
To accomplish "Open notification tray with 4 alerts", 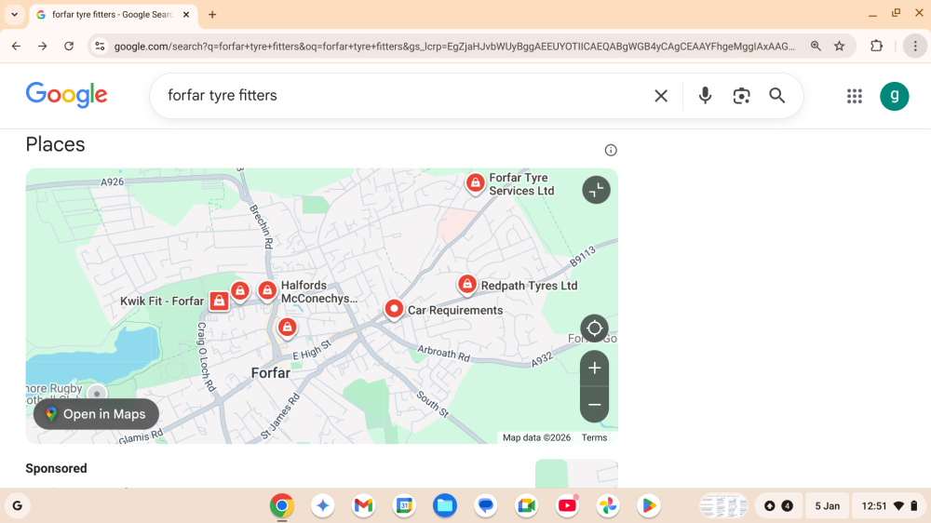I will coord(778,506).
